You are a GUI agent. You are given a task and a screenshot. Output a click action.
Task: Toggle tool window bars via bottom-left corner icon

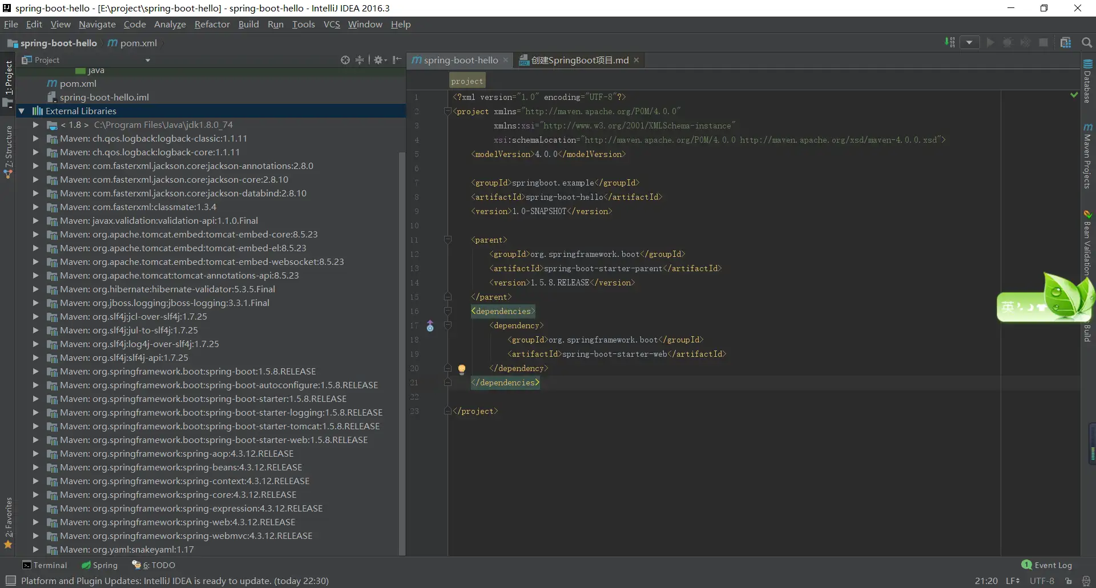tap(10, 581)
